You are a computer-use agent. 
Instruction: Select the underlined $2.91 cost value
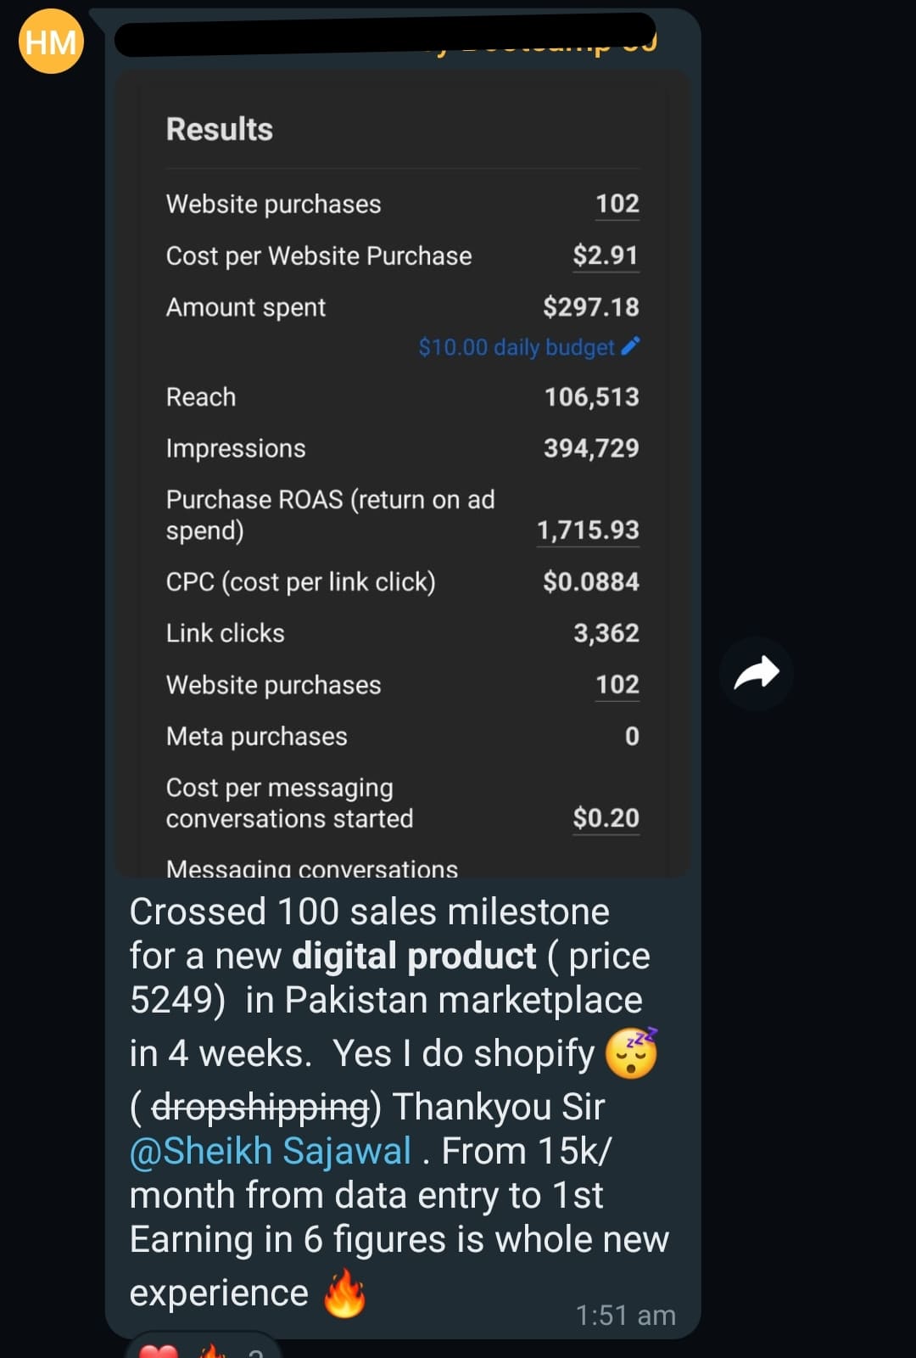point(606,255)
